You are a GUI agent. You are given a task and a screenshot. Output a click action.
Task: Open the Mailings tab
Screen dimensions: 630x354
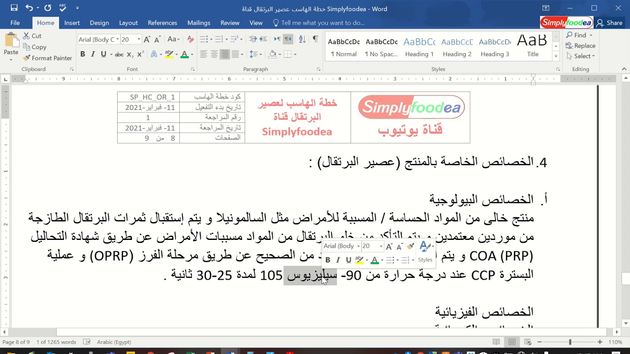[x=199, y=23]
